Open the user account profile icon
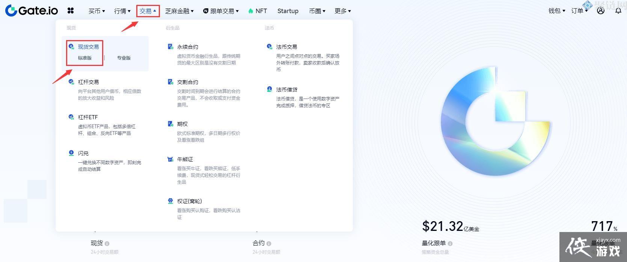 coord(601,10)
